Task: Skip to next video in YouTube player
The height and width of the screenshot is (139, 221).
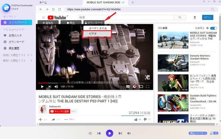Action: pyautogui.click(x=50, y=87)
